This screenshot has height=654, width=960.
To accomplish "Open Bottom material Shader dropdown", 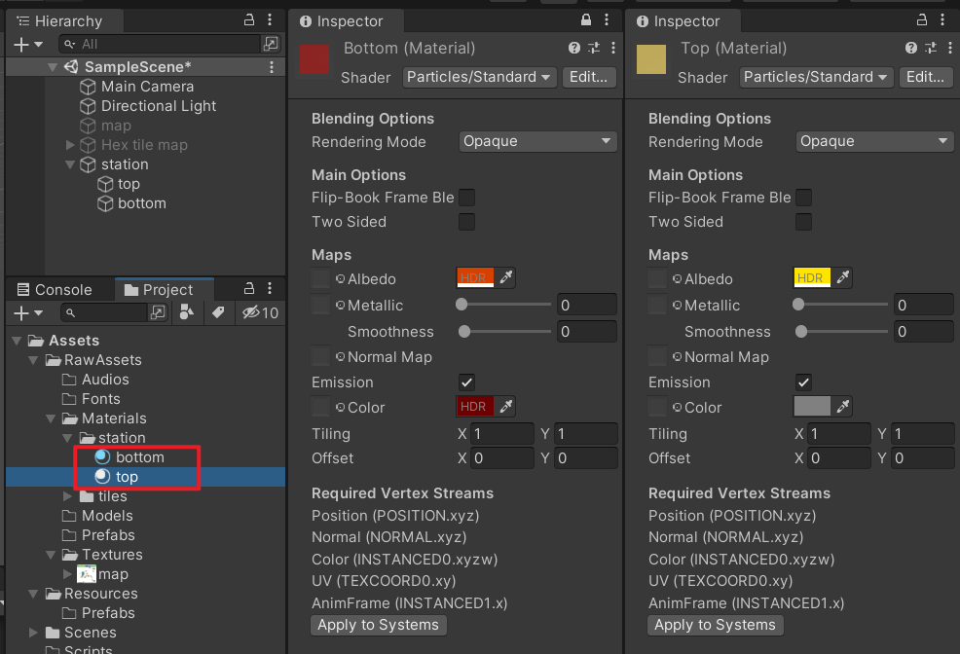I will click(x=479, y=77).
